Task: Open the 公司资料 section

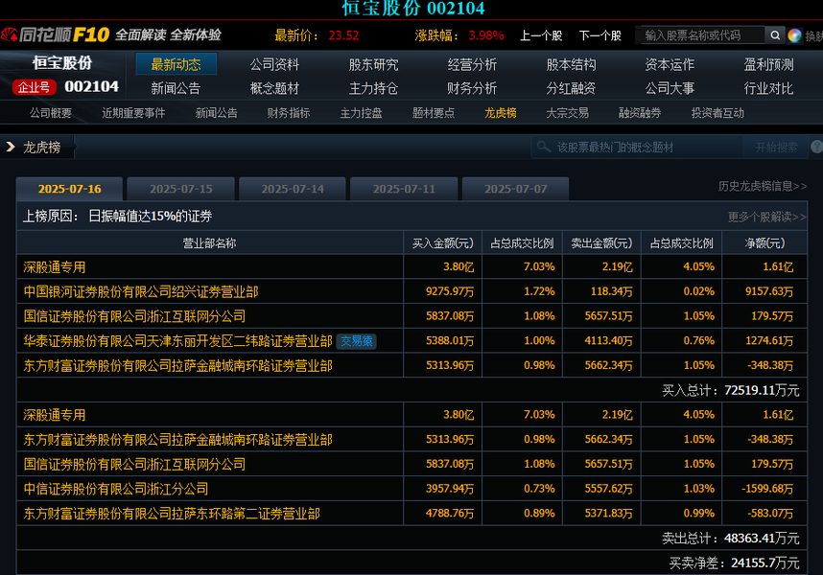Action: [274, 64]
